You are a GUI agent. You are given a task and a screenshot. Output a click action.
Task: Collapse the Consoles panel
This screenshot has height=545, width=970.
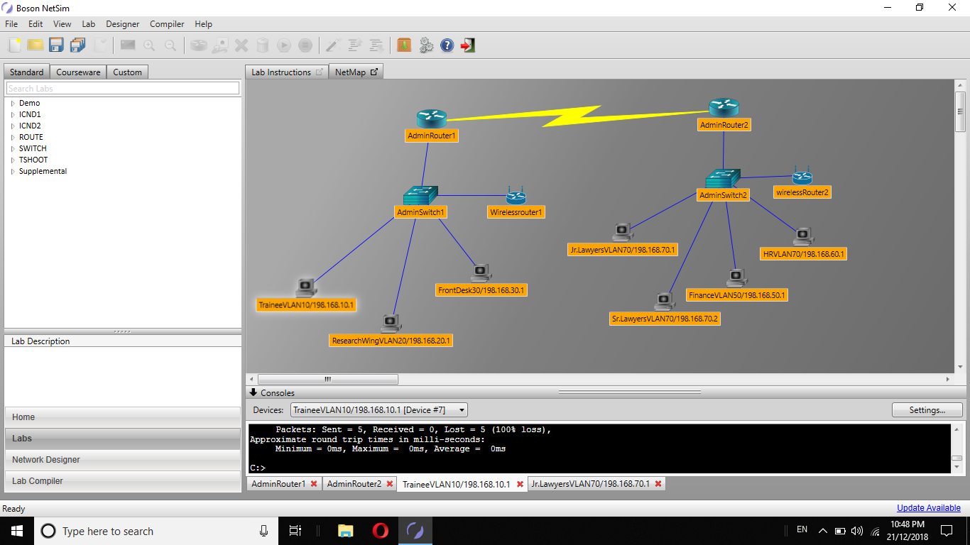coord(254,392)
